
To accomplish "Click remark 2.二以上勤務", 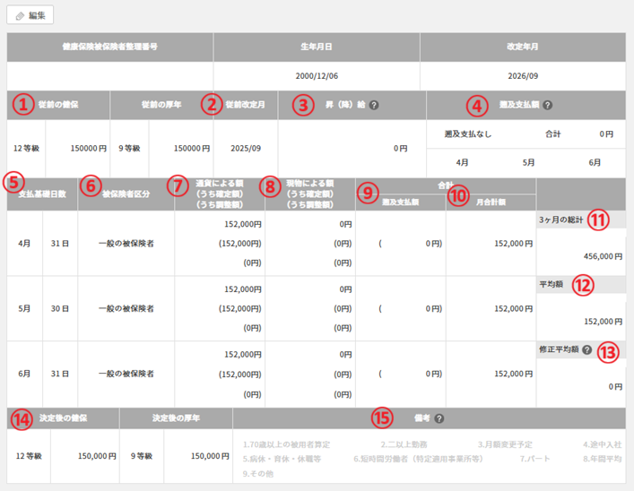I will 404,444.
